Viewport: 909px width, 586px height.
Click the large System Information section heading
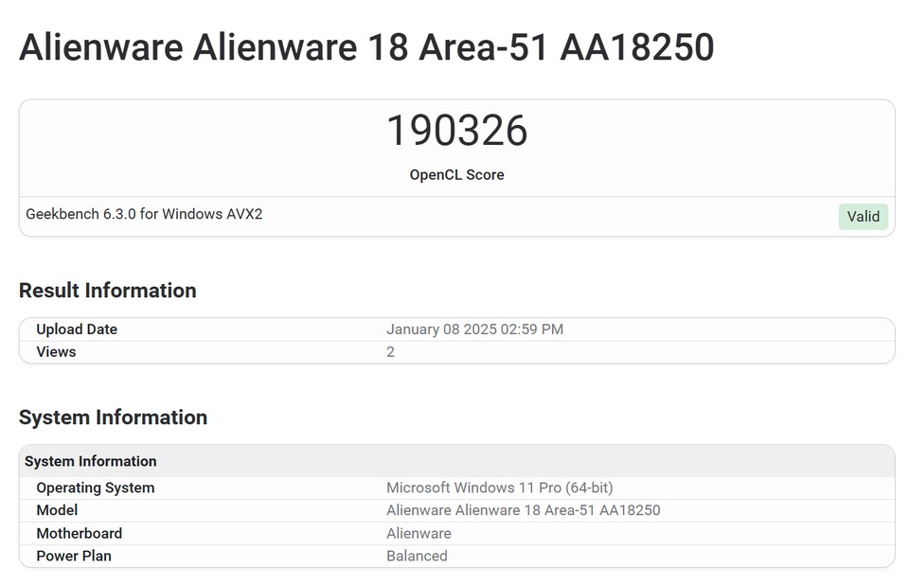113,417
